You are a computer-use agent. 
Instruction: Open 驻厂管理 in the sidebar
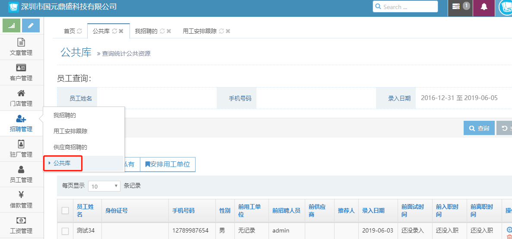[x=21, y=148]
